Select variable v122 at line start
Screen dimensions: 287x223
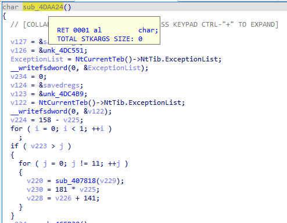click(x=19, y=103)
